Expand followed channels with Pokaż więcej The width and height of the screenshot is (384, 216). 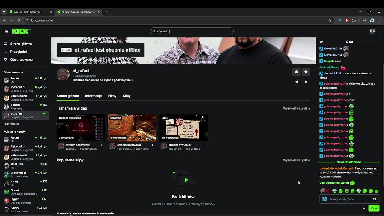[11, 124]
